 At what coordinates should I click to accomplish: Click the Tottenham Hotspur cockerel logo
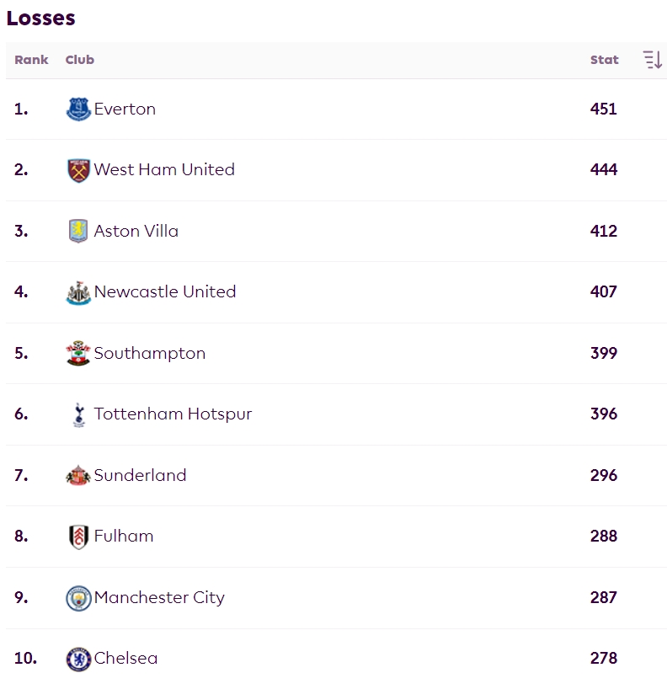coord(79,414)
